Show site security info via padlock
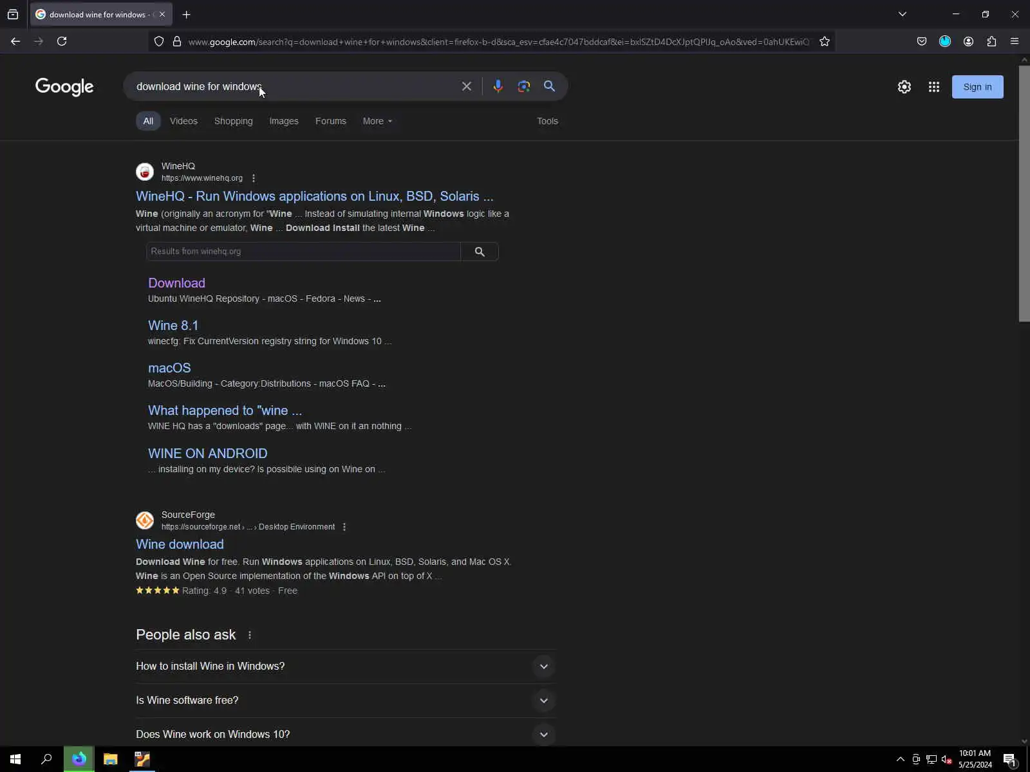Screen dimensions: 1030x772 [x=177, y=41]
